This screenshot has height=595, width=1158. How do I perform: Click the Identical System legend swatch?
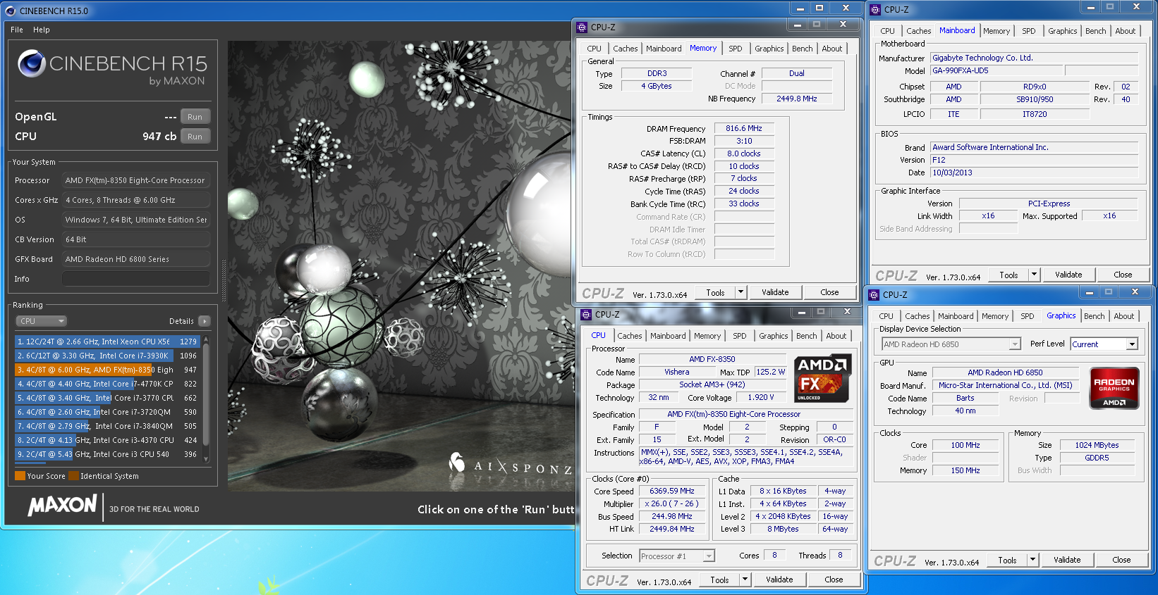click(x=73, y=476)
